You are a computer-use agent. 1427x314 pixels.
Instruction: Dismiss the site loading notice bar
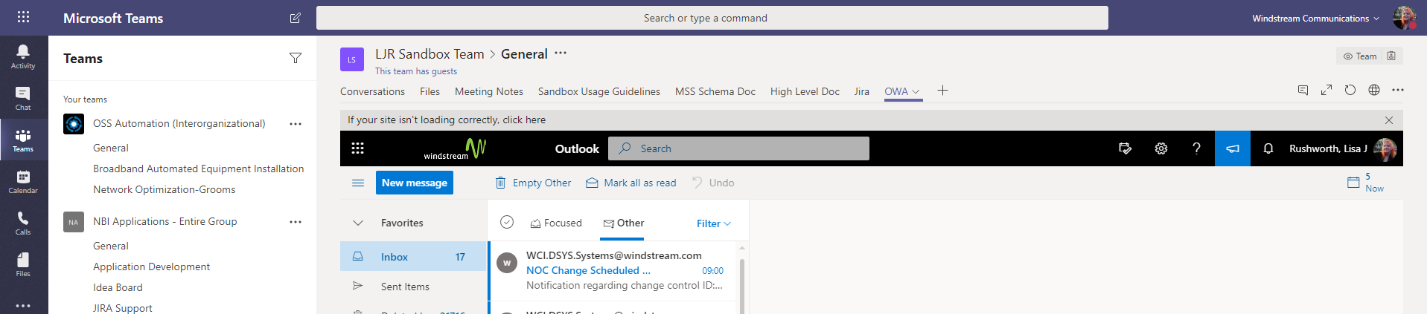pyautogui.click(x=1389, y=120)
